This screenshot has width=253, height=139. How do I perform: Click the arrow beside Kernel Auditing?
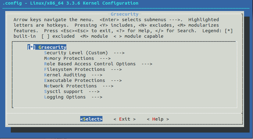pos(97,75)
